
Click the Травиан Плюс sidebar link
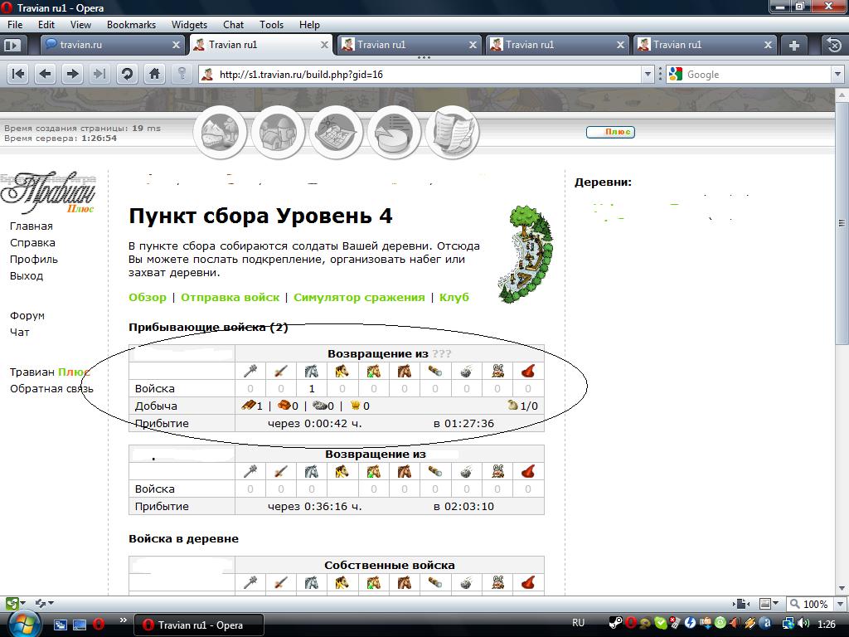click(x=49, y=372)
